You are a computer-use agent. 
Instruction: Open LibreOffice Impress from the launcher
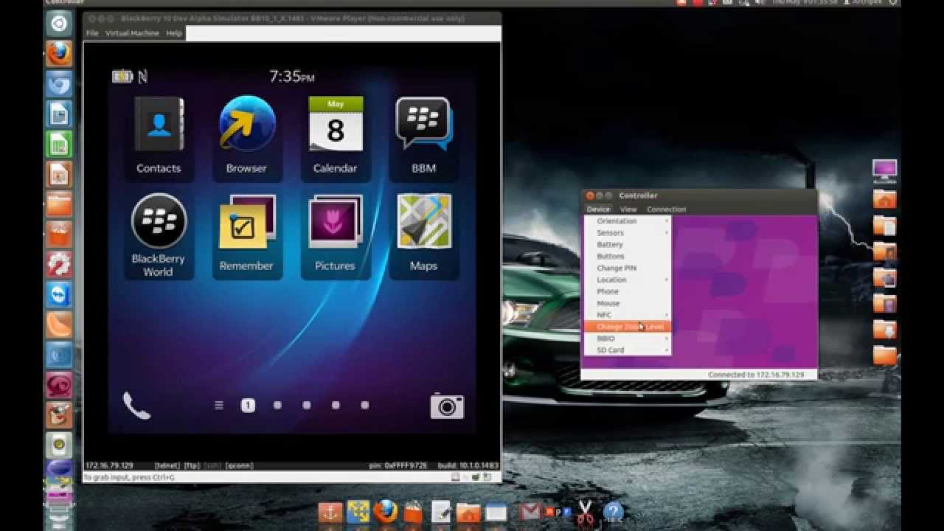[x=59, y=175]
